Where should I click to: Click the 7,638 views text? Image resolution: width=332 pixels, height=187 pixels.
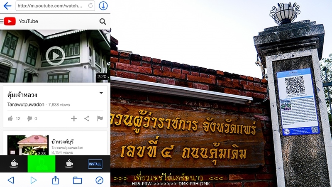tap(59, 105)
